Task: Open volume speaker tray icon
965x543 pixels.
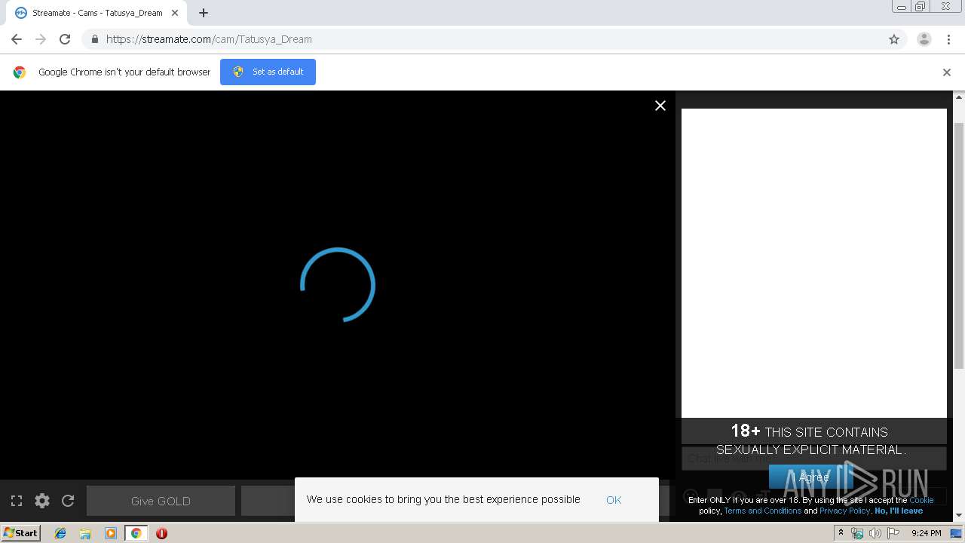Action: (x=875, y=533)
